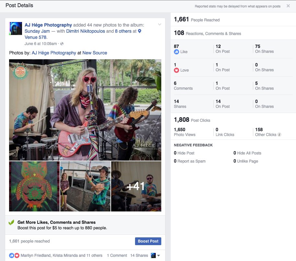Image resolution: width=296 pixels, height=261 pixels.
Task: Open Dimitri Nikitopoulos profile link
Action: 85,31
